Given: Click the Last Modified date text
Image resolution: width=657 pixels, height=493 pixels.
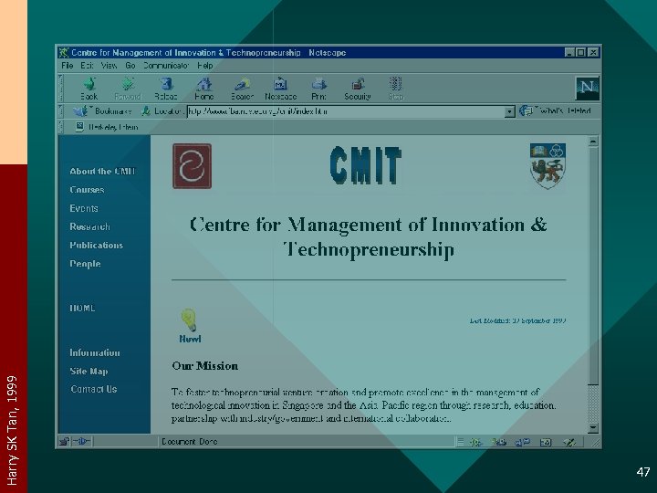Looking at the screenshot, I should coord(518,320).
